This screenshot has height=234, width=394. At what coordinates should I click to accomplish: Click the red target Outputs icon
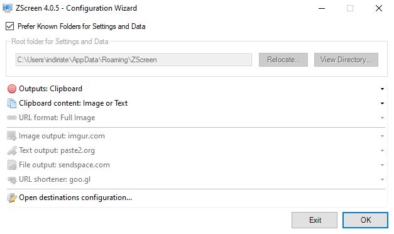[x=12, y=89]
